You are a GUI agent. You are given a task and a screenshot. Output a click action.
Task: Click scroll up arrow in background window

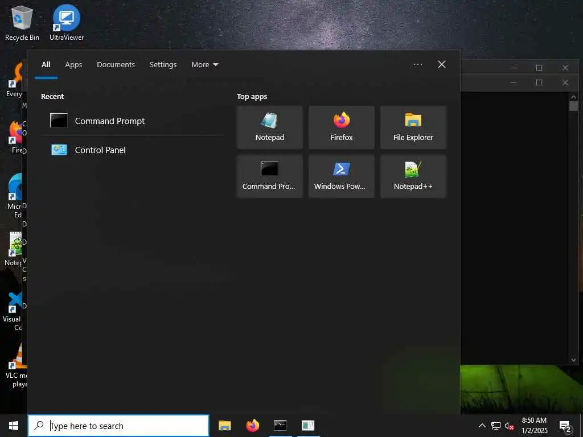[573, 97]
